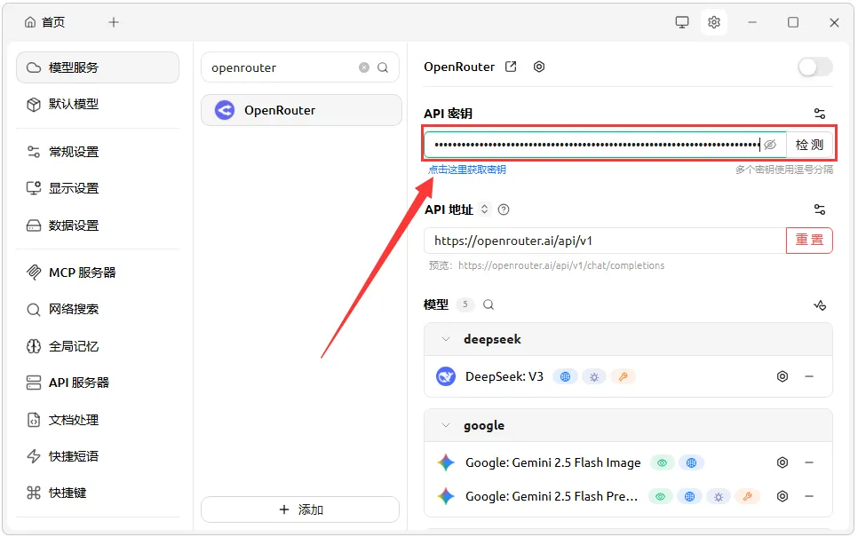Image resolution: width=858 pixels, height=537 pixels.
Task: Open API key list settings icon
Action: [x=820, y=114]
